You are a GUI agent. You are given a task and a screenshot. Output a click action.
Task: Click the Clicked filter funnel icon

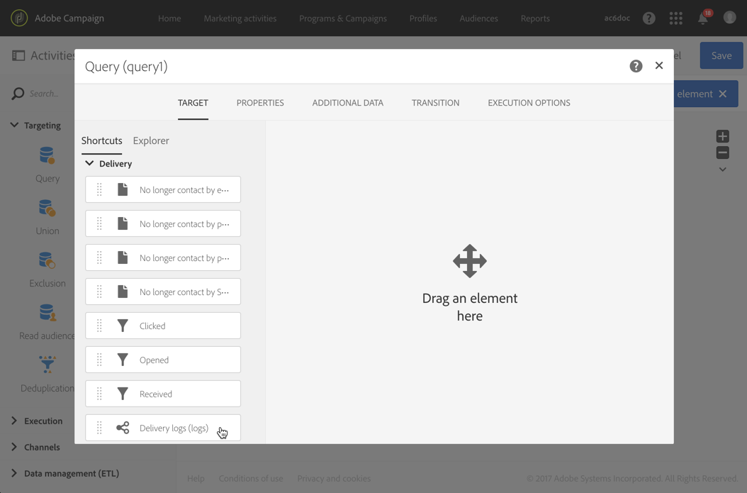(123, 326)
